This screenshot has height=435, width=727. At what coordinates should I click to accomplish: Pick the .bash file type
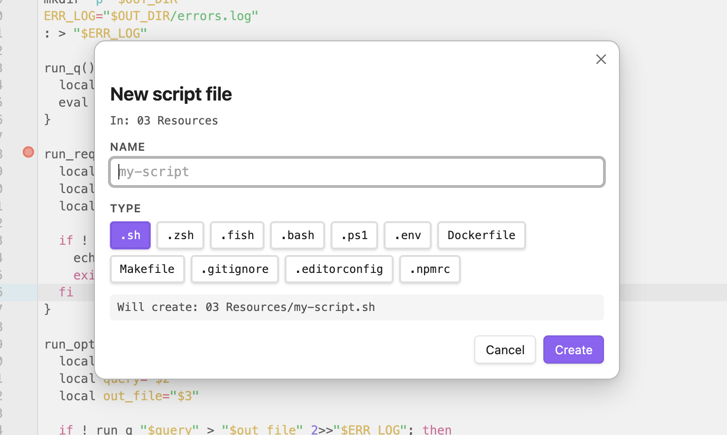point(297,235)
